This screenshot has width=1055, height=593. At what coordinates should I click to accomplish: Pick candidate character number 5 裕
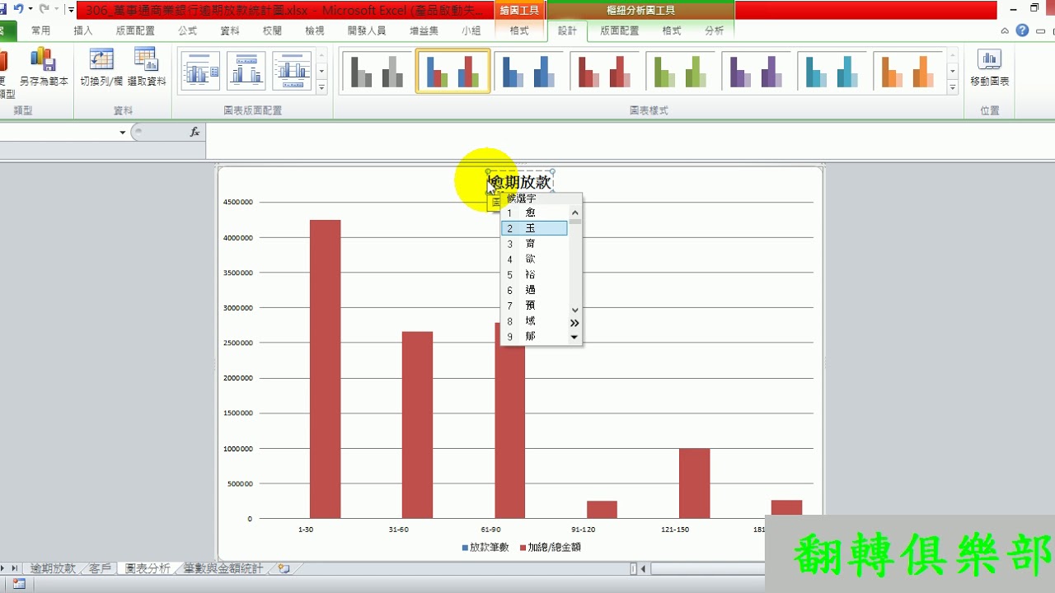click(x=534, y=274)
